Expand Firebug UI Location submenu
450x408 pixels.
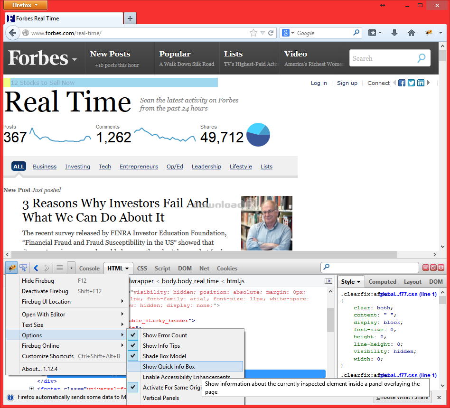66,302
